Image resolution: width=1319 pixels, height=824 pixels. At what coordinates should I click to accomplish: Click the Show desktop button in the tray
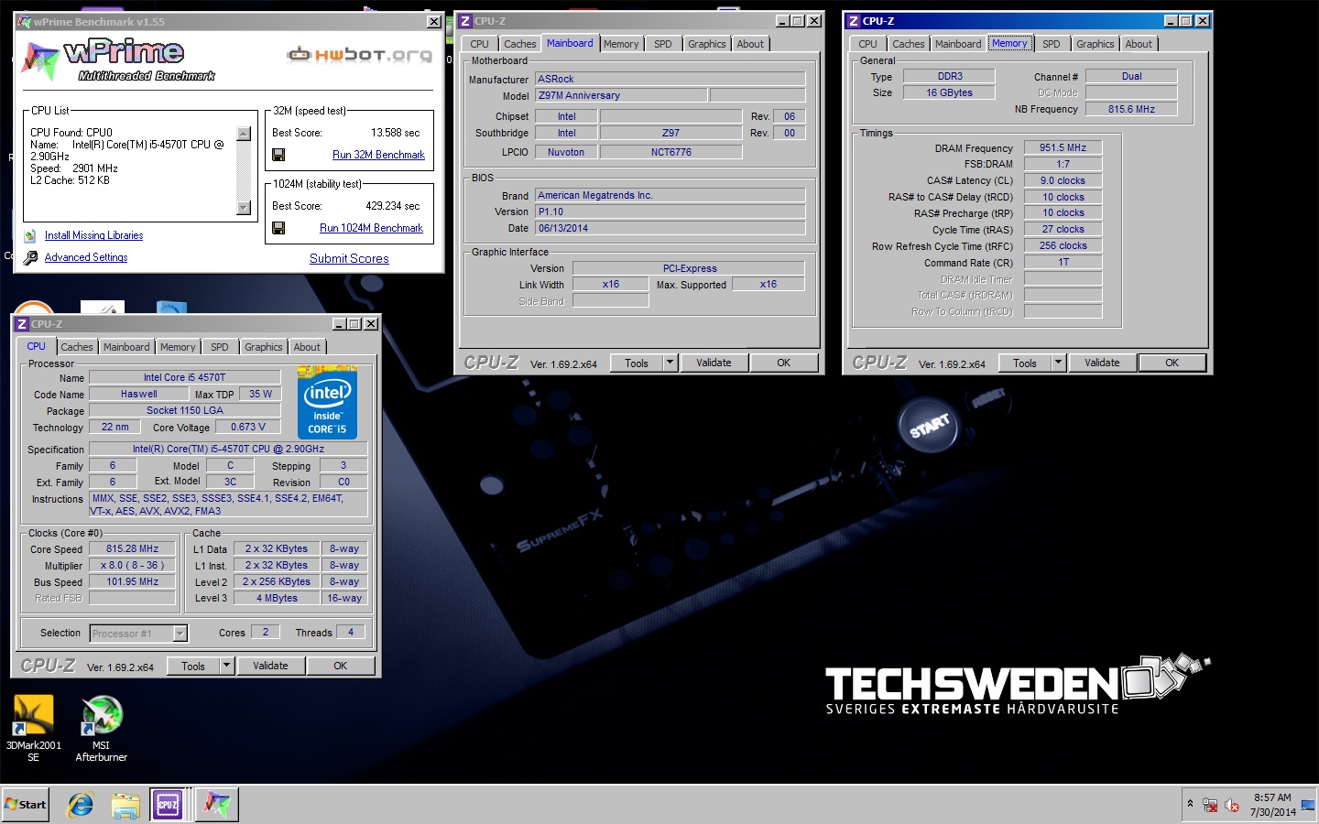coord(1307,805)
